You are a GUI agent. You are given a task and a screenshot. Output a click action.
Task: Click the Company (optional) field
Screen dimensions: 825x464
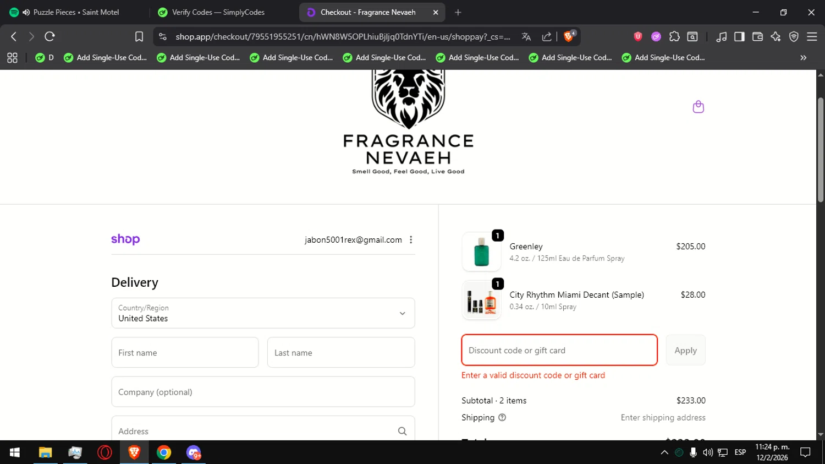263,392
